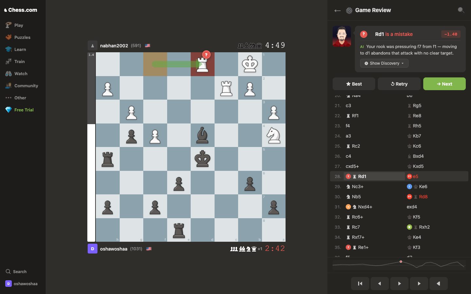Select Play from the sidebar menu
The height and width of the screenshot is (294, 471).
(x=9, y=25)
